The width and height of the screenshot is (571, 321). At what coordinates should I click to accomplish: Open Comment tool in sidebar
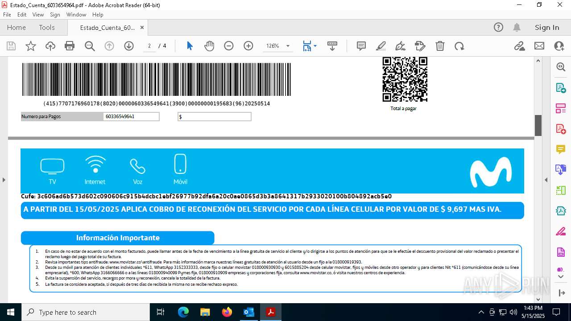[x=561, y=149]
